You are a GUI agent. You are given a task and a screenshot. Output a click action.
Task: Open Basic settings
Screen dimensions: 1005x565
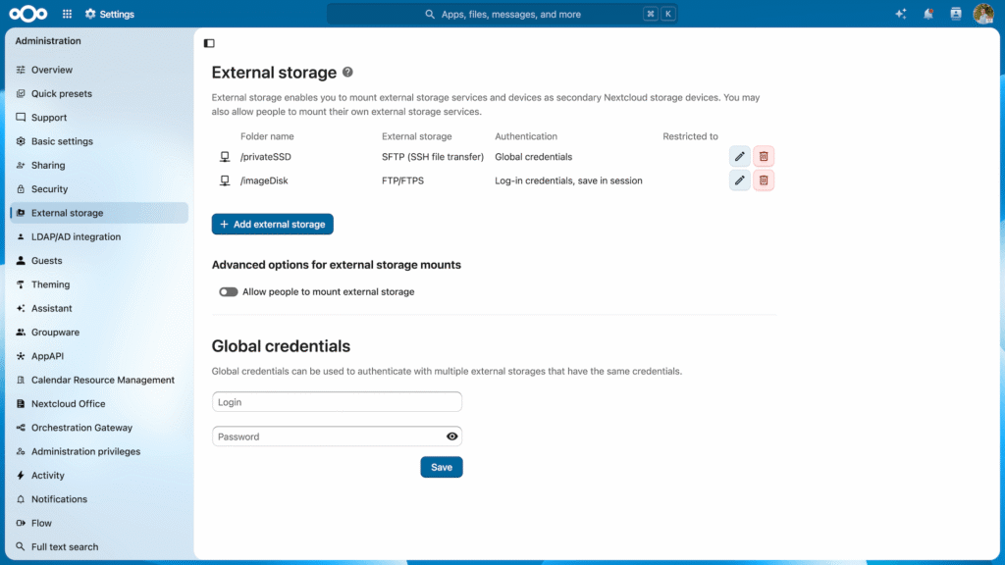click(x=99, y=141)
